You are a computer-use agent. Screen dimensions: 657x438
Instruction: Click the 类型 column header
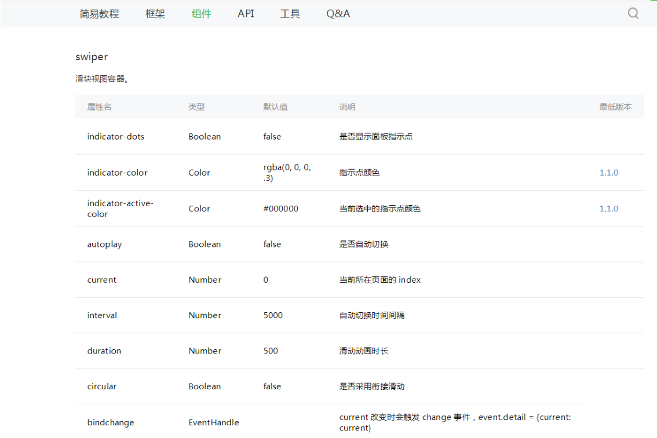[196, 107]
